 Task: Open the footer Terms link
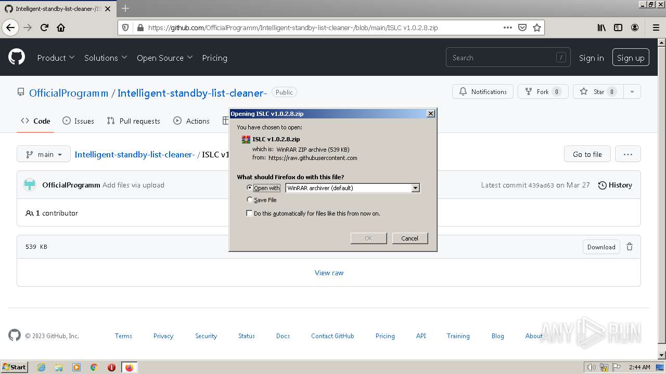pyautogui.click(x=123, y=336)
